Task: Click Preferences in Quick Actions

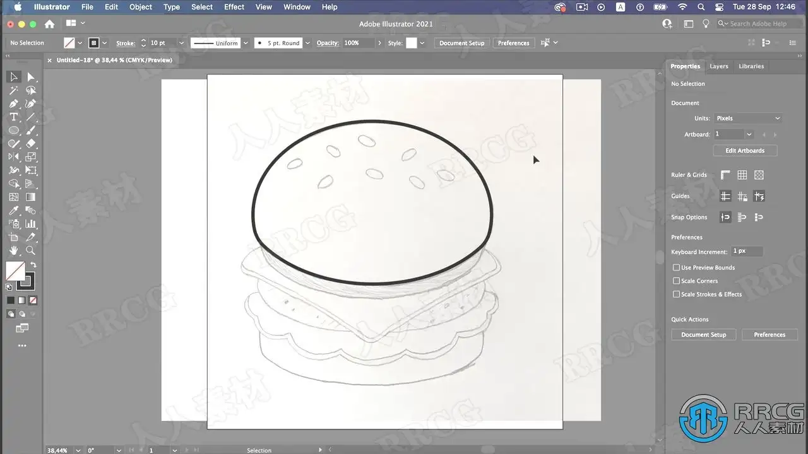Action: [x=769, y=335]
